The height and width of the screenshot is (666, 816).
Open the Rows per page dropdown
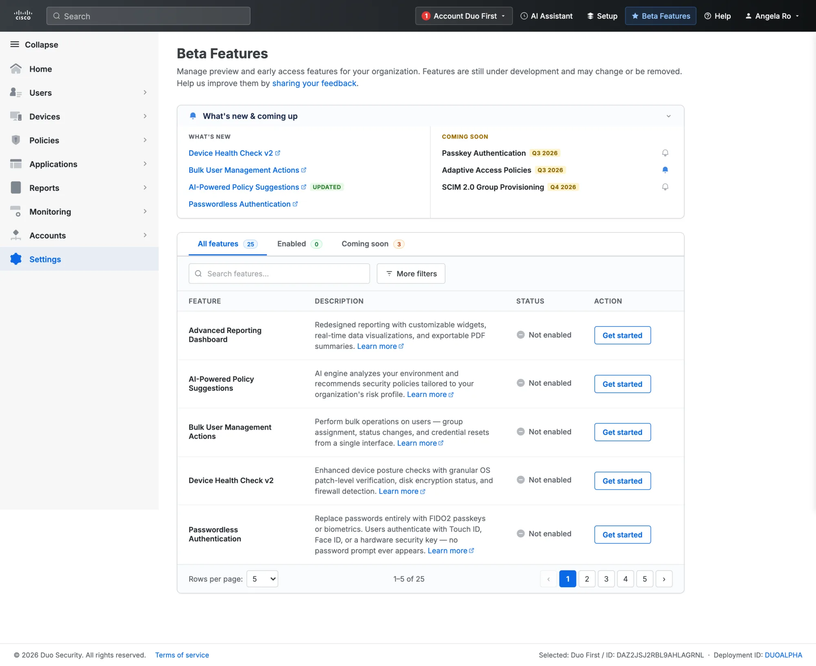click(x=262, y=579)
